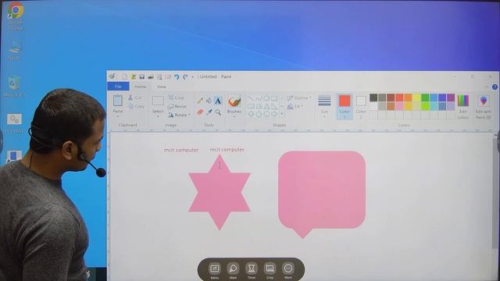This screenshot has height=281, width=500.
Task: Click the Redo arrow in the title bar
Action: tap(185, 76)
